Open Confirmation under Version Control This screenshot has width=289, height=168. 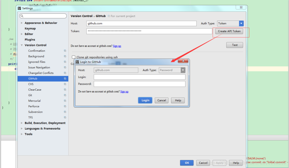37,51
